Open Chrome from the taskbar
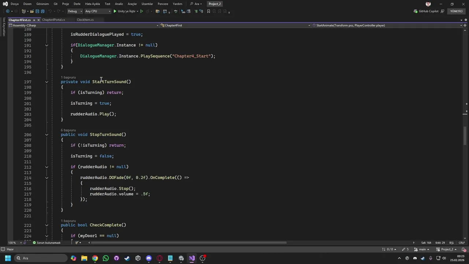Image resolution: width=469 pixels, height=264 pixels. point(95,258)
